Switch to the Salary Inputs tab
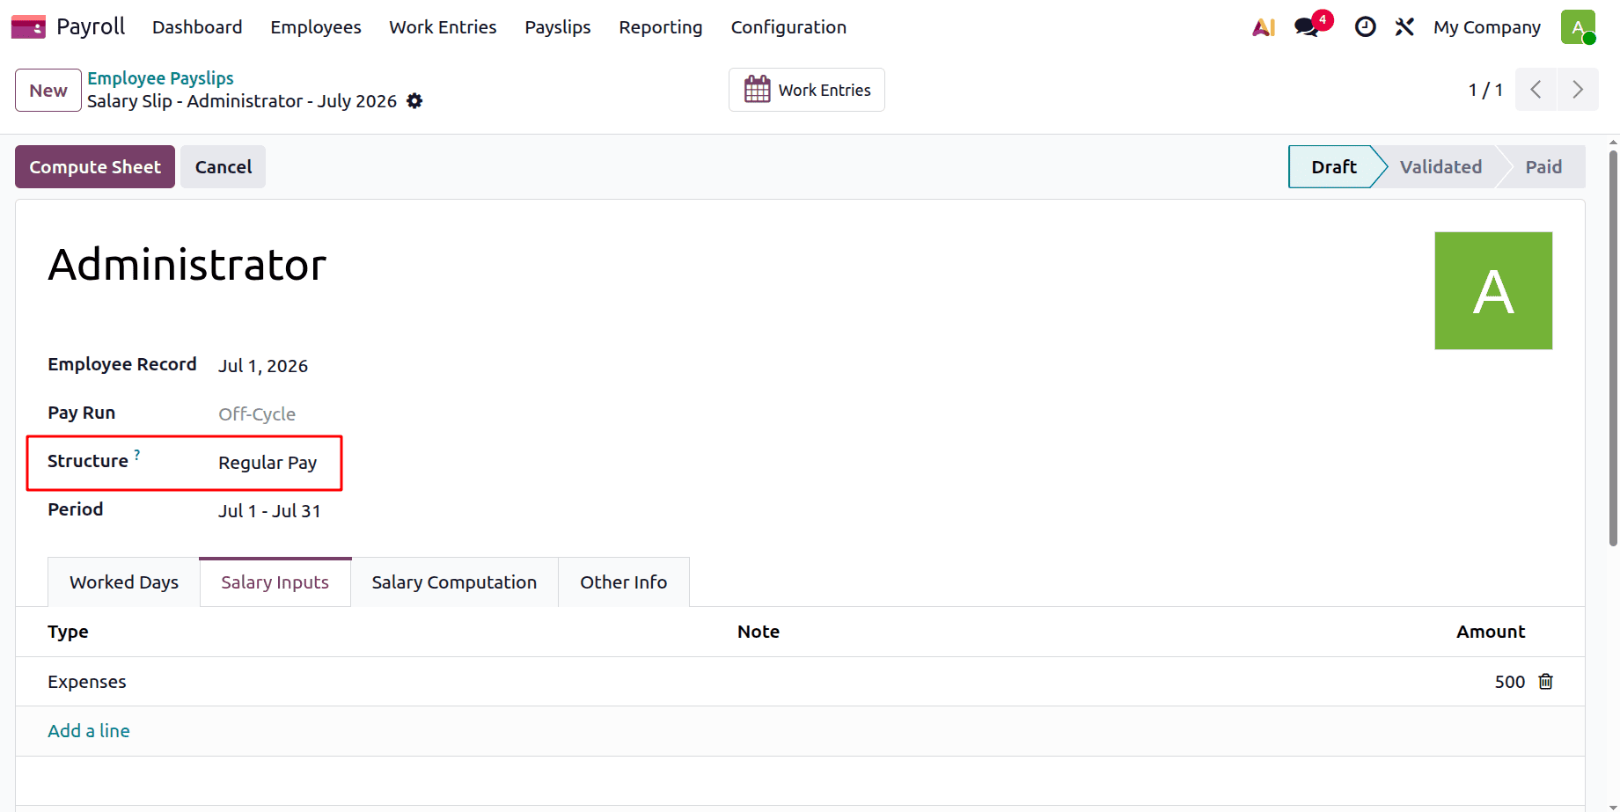 pos(275,582)
